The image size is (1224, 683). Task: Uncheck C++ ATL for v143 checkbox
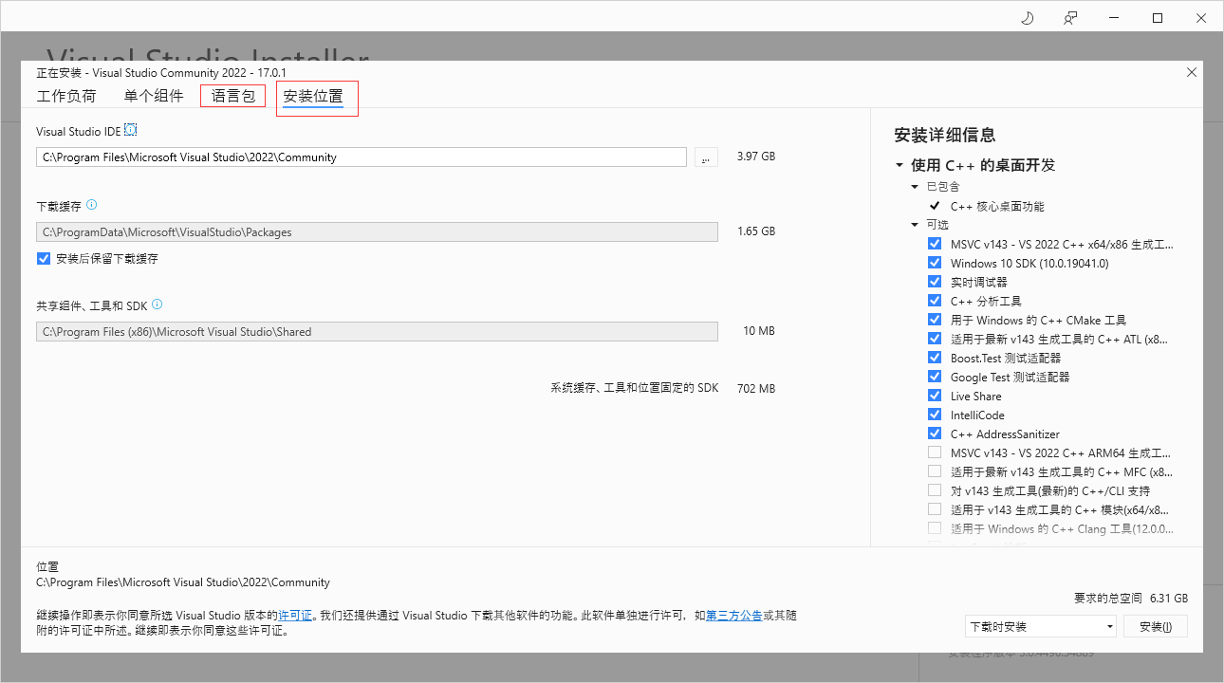(x=935, y=339)
